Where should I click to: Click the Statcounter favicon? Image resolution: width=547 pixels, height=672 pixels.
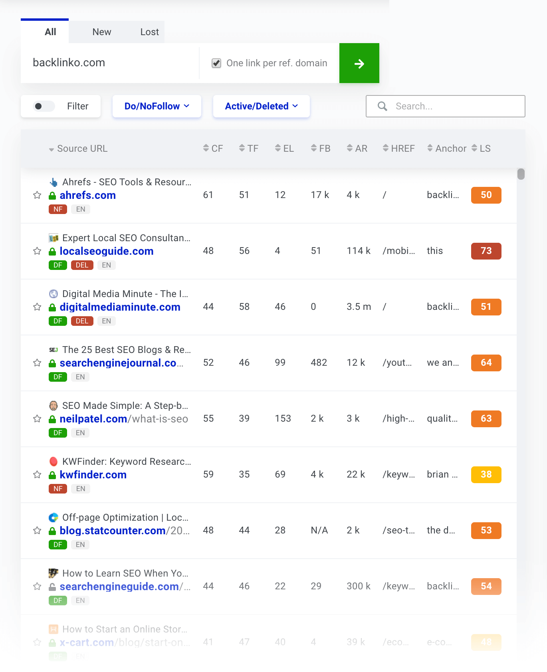[x=54, y=518]
